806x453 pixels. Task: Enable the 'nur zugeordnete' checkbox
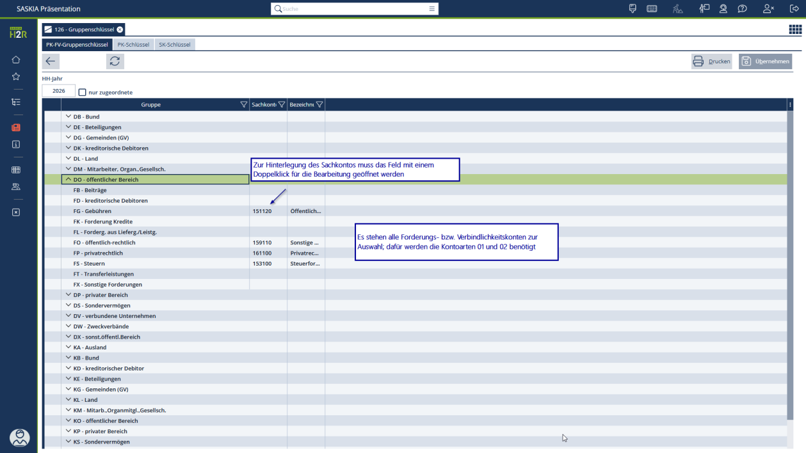(x=82, y=92)
